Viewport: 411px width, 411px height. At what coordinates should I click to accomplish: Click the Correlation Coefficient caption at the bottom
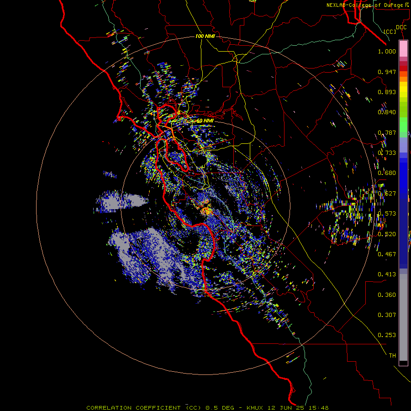207,408
